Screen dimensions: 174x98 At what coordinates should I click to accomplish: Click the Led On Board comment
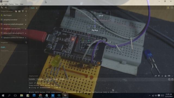(105, 42)
